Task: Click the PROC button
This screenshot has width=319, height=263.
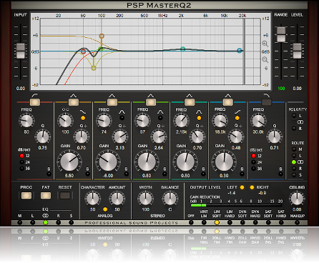Action: point(26,196)
